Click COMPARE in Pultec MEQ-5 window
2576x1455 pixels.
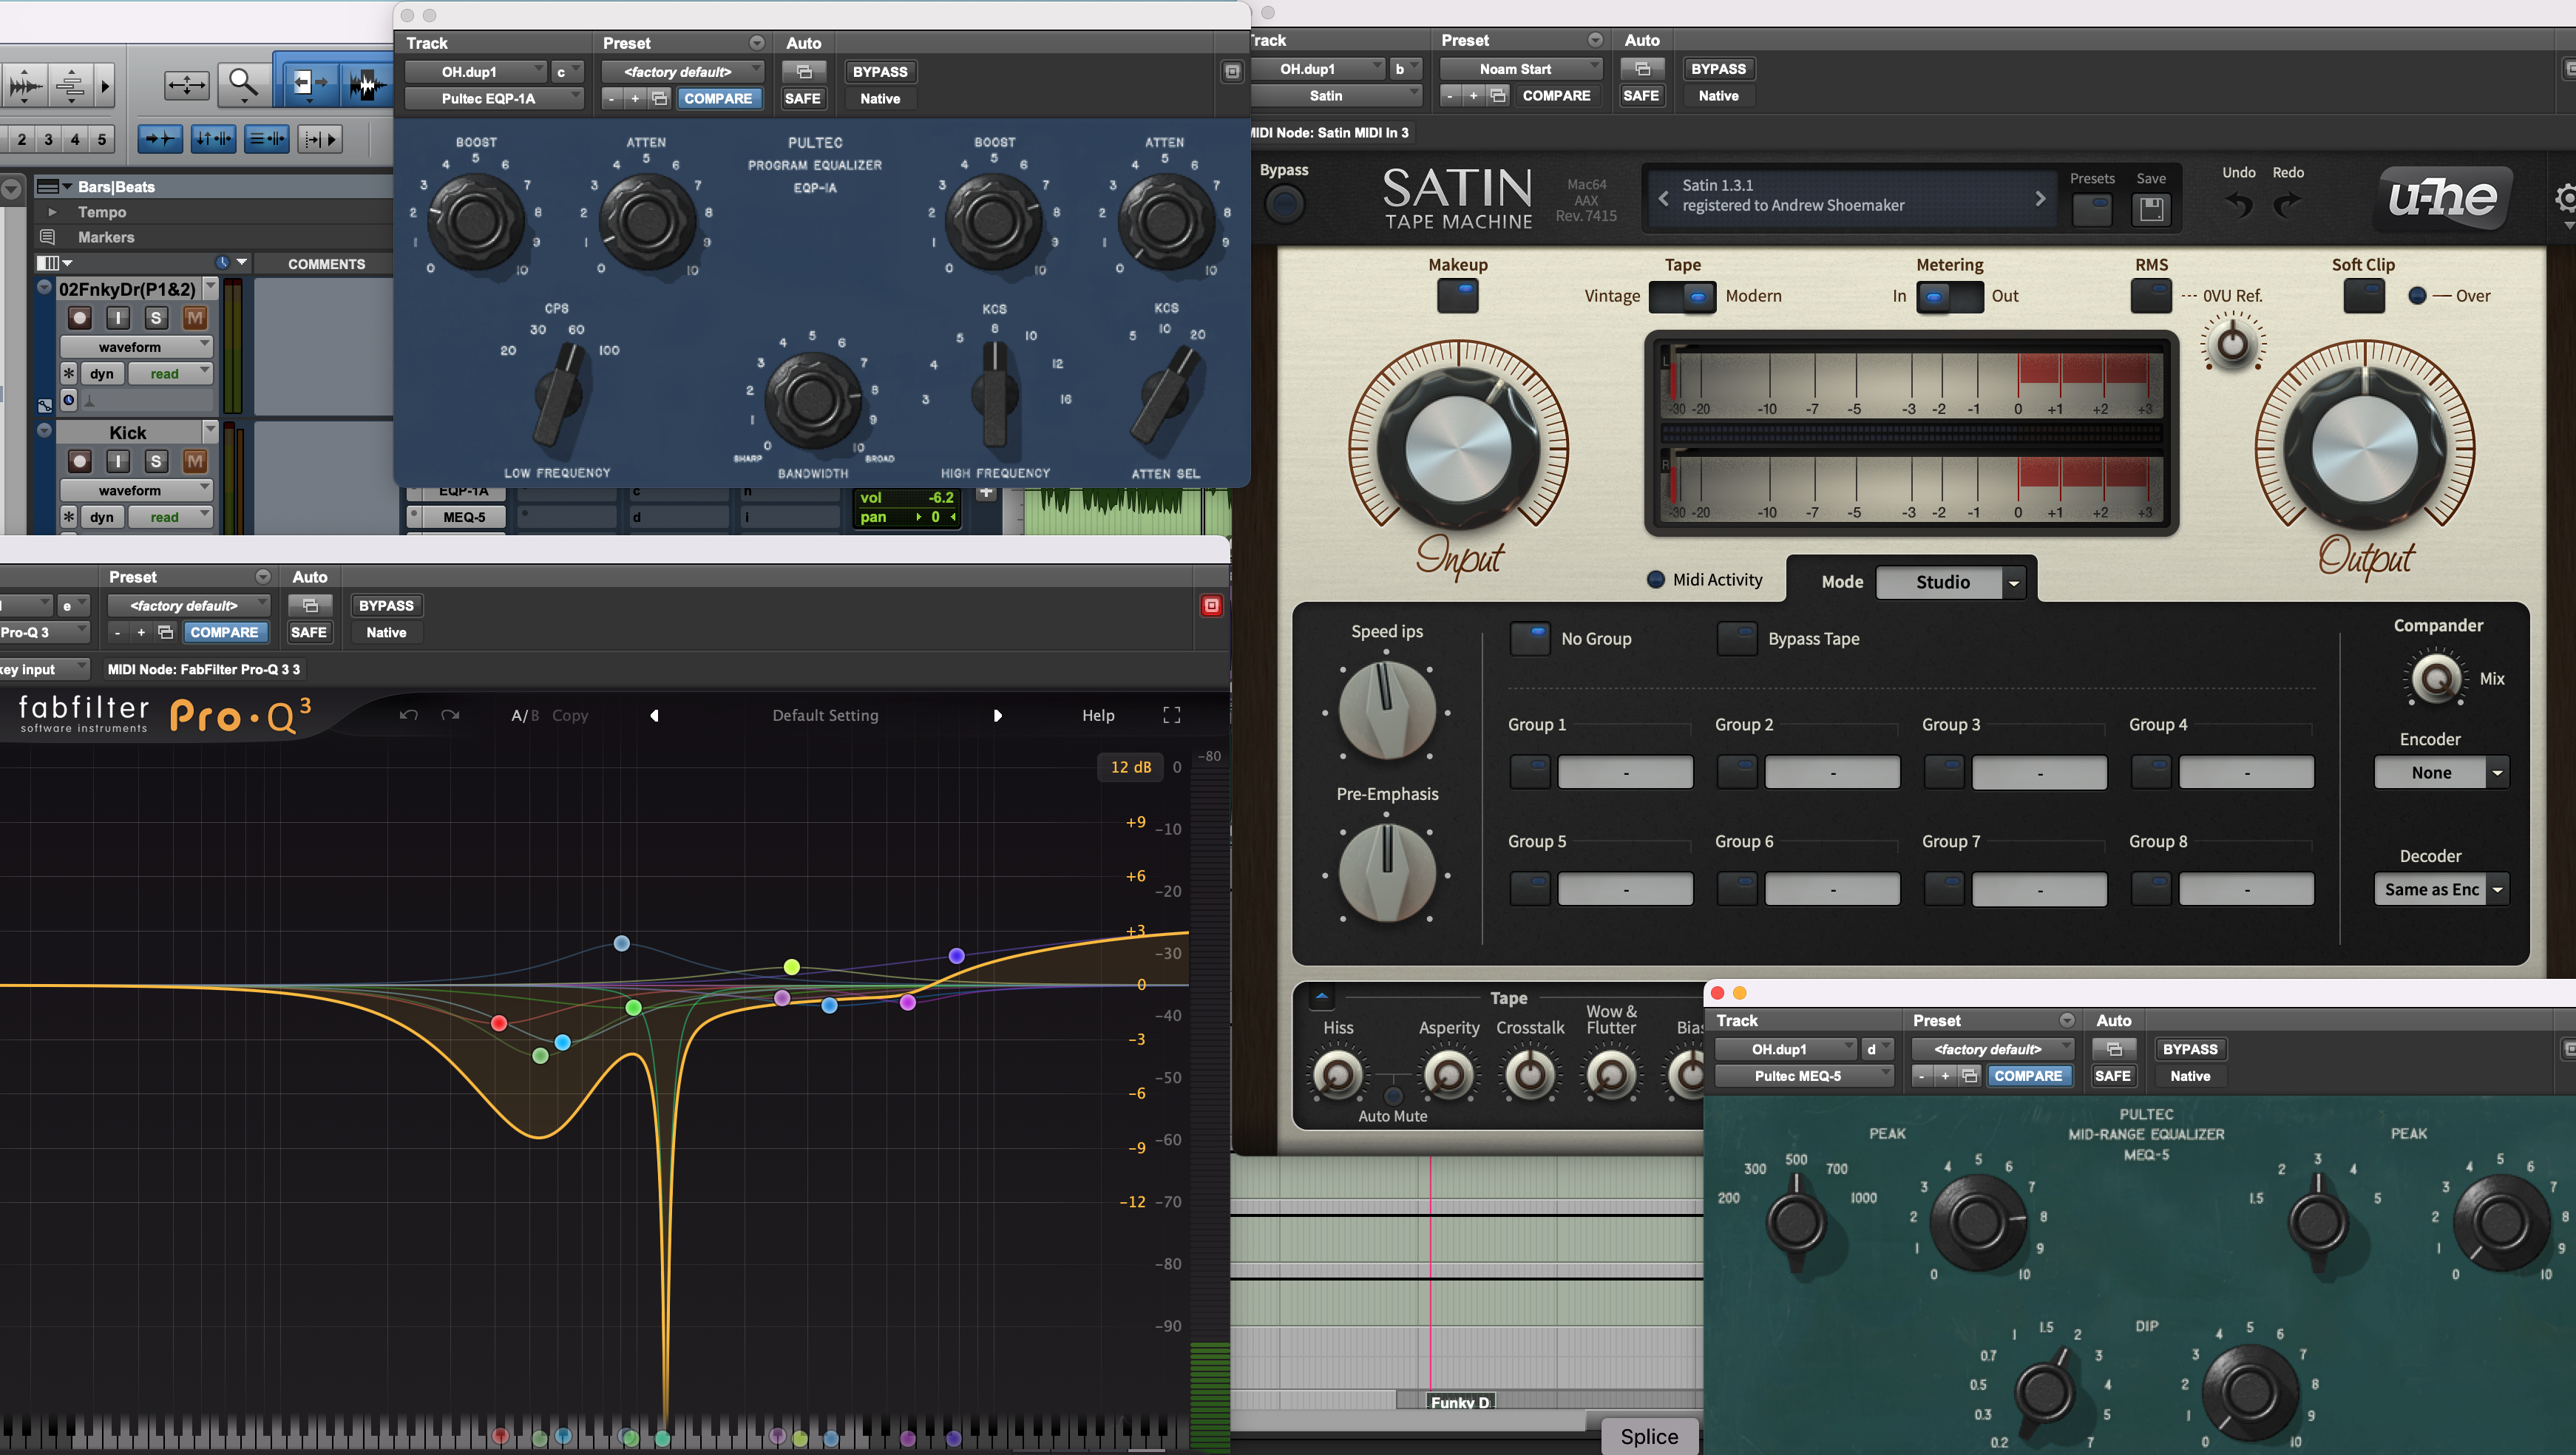[2027, 1075]
